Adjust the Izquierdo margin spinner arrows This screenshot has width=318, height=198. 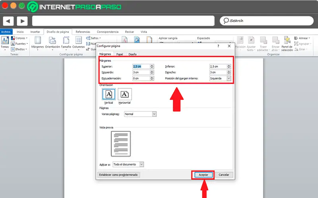(x=152, y=72)
